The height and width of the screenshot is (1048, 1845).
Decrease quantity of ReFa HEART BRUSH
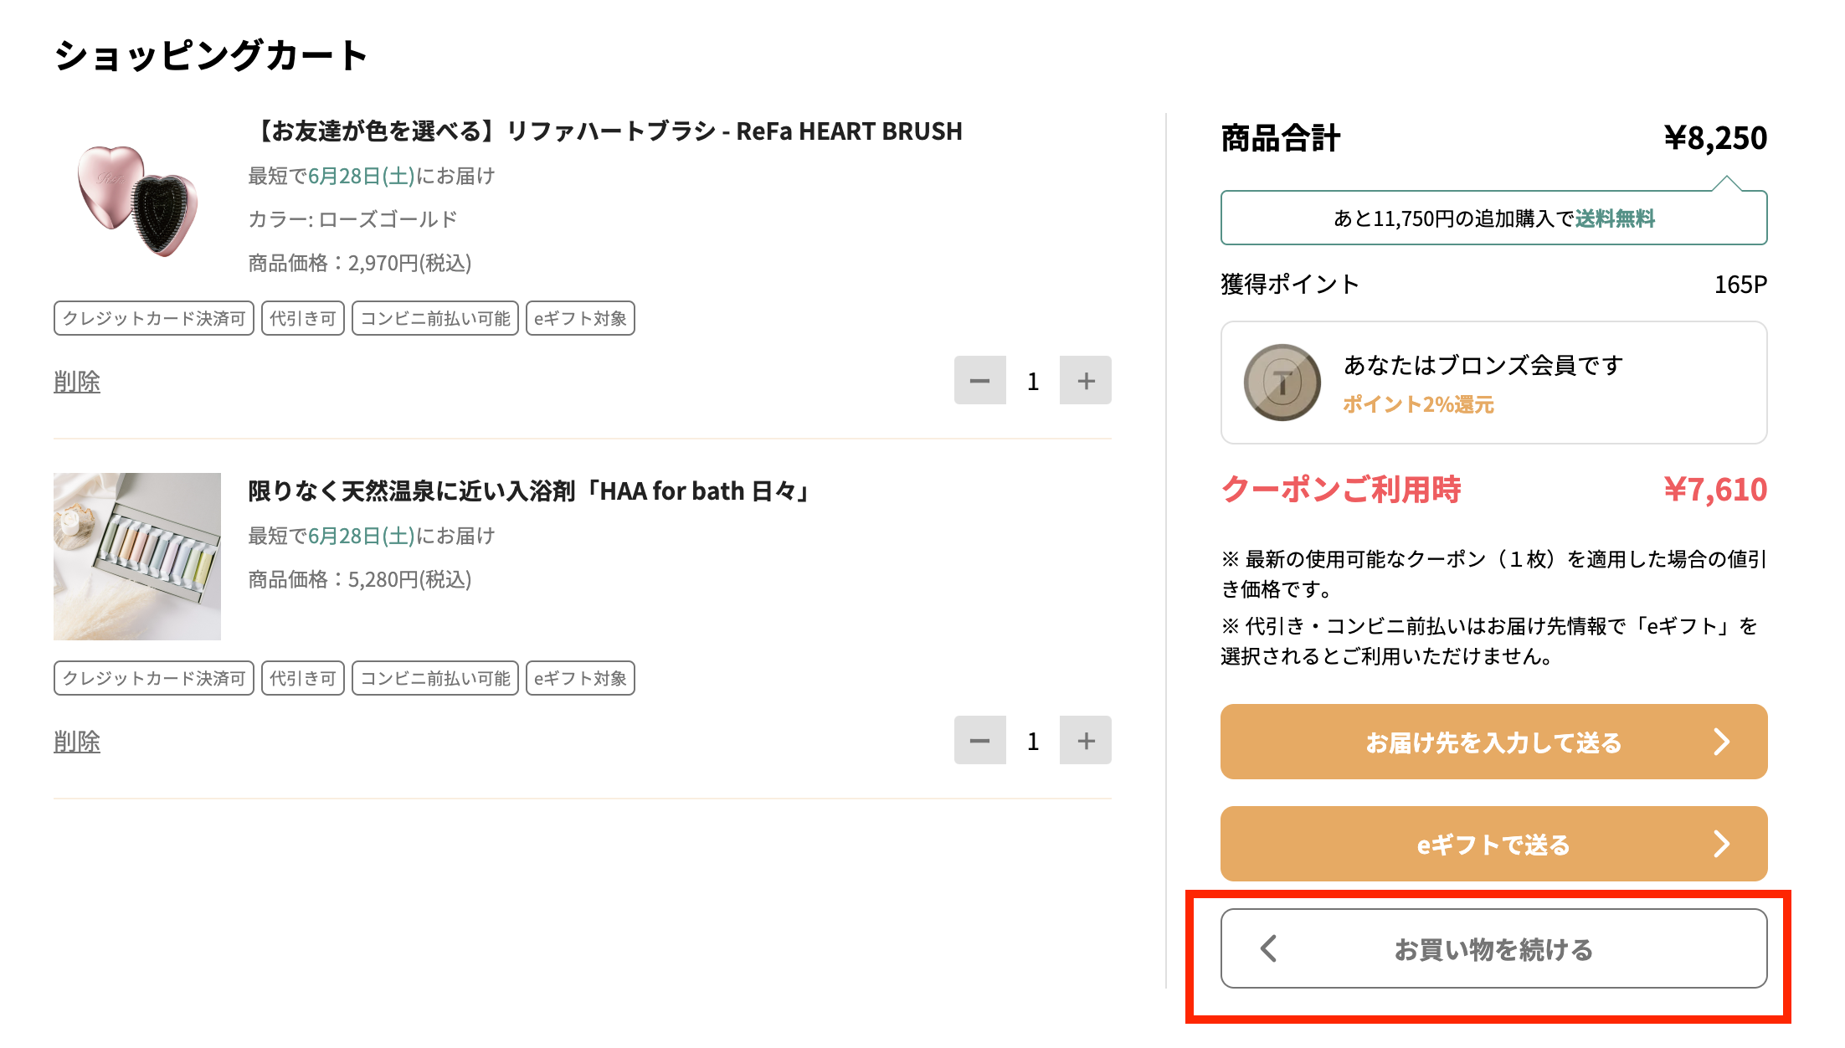coord(979,381)
